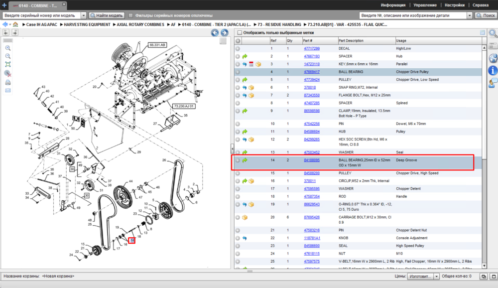The height and width of the screenshot is (288, 498).
Task: Expand the Case IH AG APAC breadcrumb
Action: point(24,24)
